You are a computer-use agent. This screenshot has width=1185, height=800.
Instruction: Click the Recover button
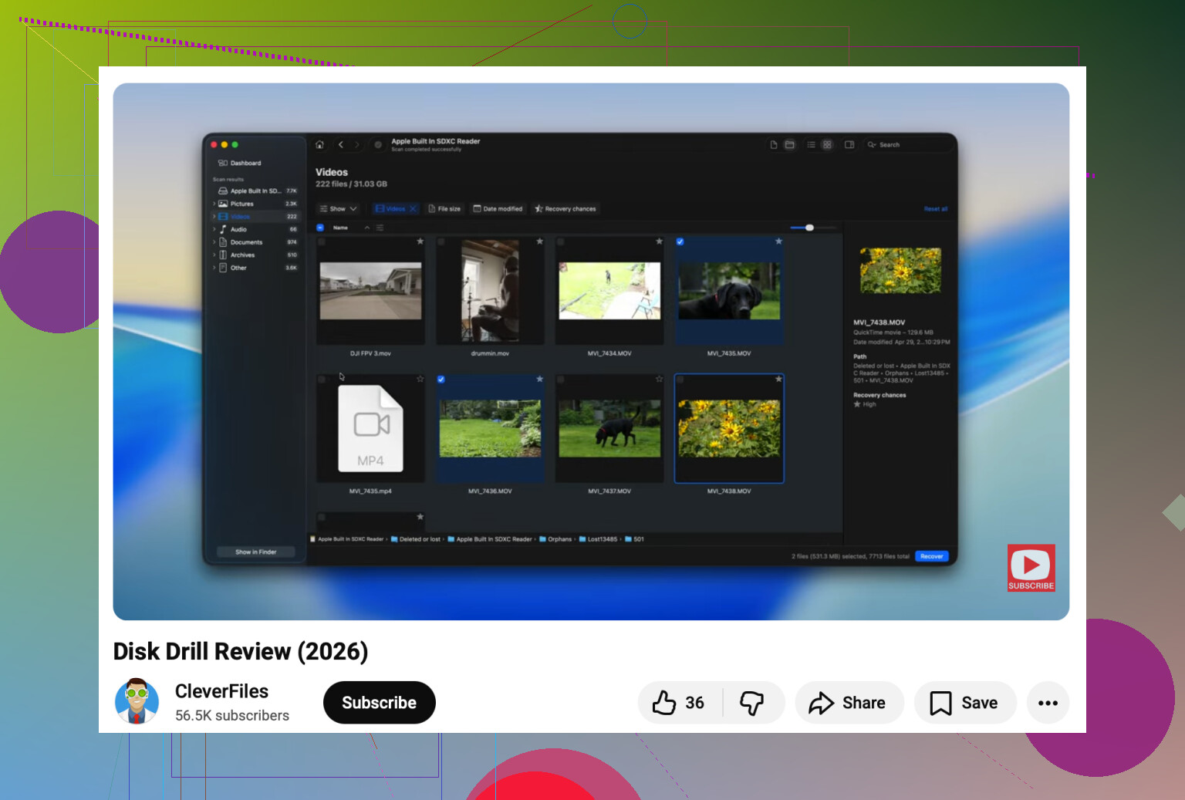(932, 556)
